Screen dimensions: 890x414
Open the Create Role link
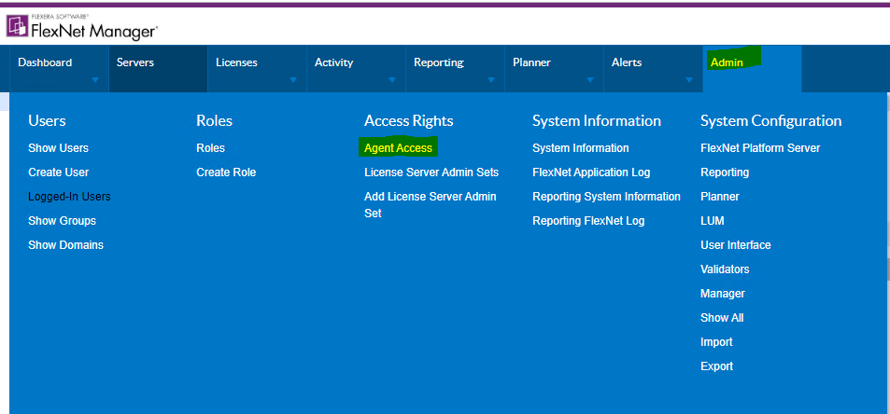click(226, 172)
